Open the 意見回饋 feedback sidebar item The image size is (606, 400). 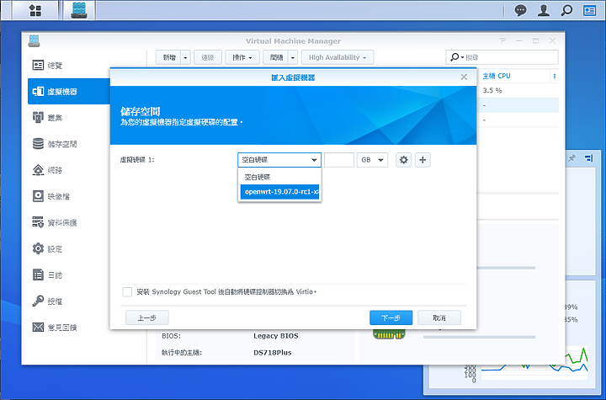pyautogui.click(x=69, y=328)
